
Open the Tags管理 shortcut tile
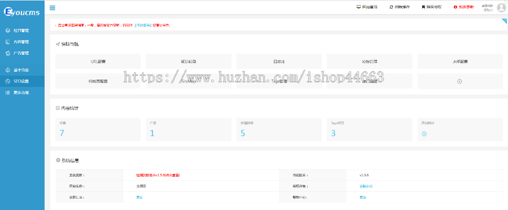coord(279,81)
